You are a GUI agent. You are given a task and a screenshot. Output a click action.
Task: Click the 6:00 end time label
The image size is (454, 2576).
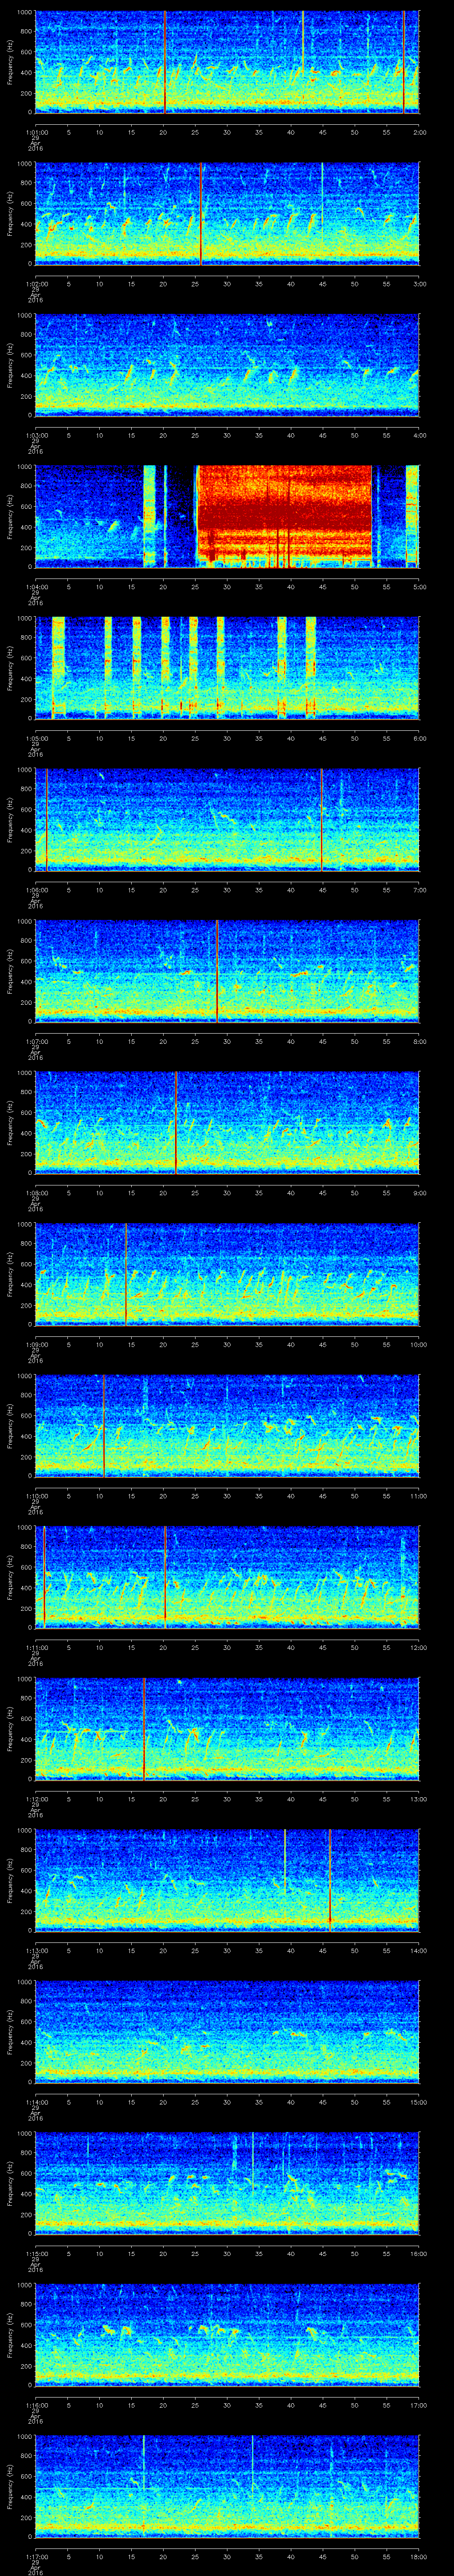click(x=419, y=737)
